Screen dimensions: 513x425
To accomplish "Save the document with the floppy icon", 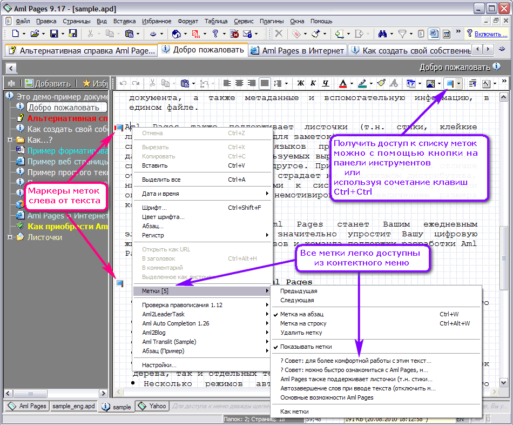I will tap(54, 34).
